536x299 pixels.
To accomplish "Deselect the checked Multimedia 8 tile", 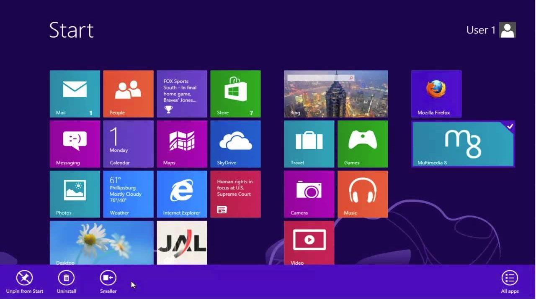I will coord(463,144).
